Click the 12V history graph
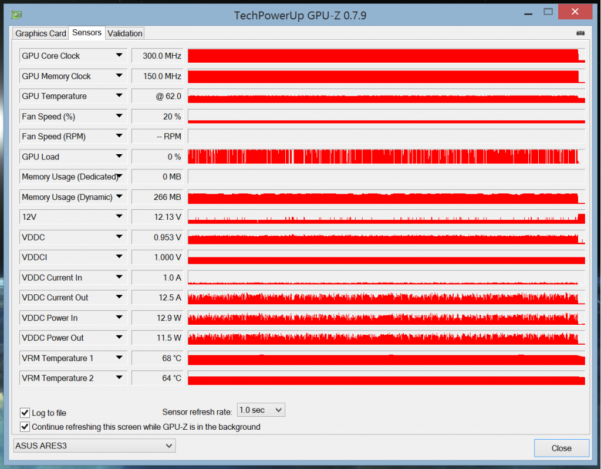Screen dimensions: 601x469 point(386,217)
